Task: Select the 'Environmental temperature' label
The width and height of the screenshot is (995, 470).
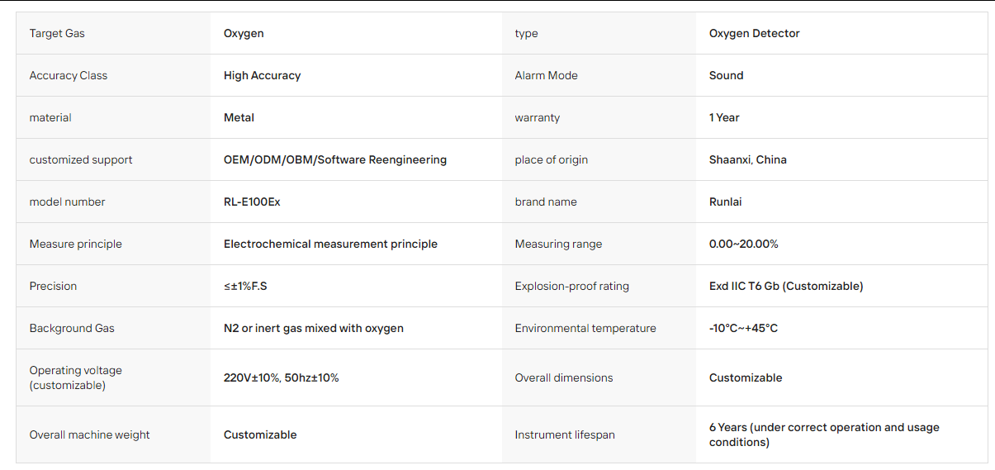Action: click(585, 329)
